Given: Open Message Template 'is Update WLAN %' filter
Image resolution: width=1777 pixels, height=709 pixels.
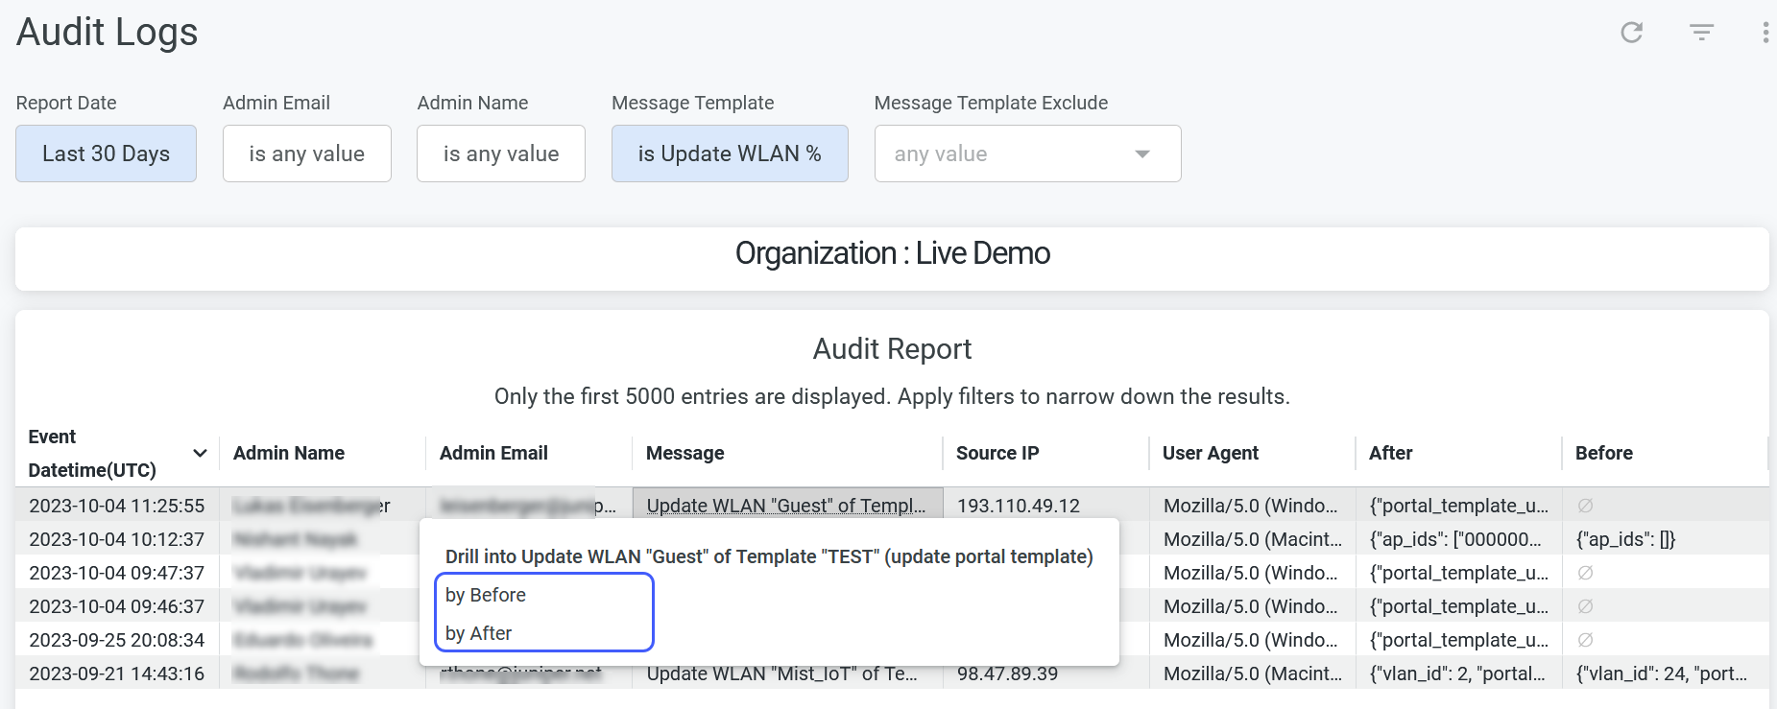Looking at the screenshot, I should point(729,154).
